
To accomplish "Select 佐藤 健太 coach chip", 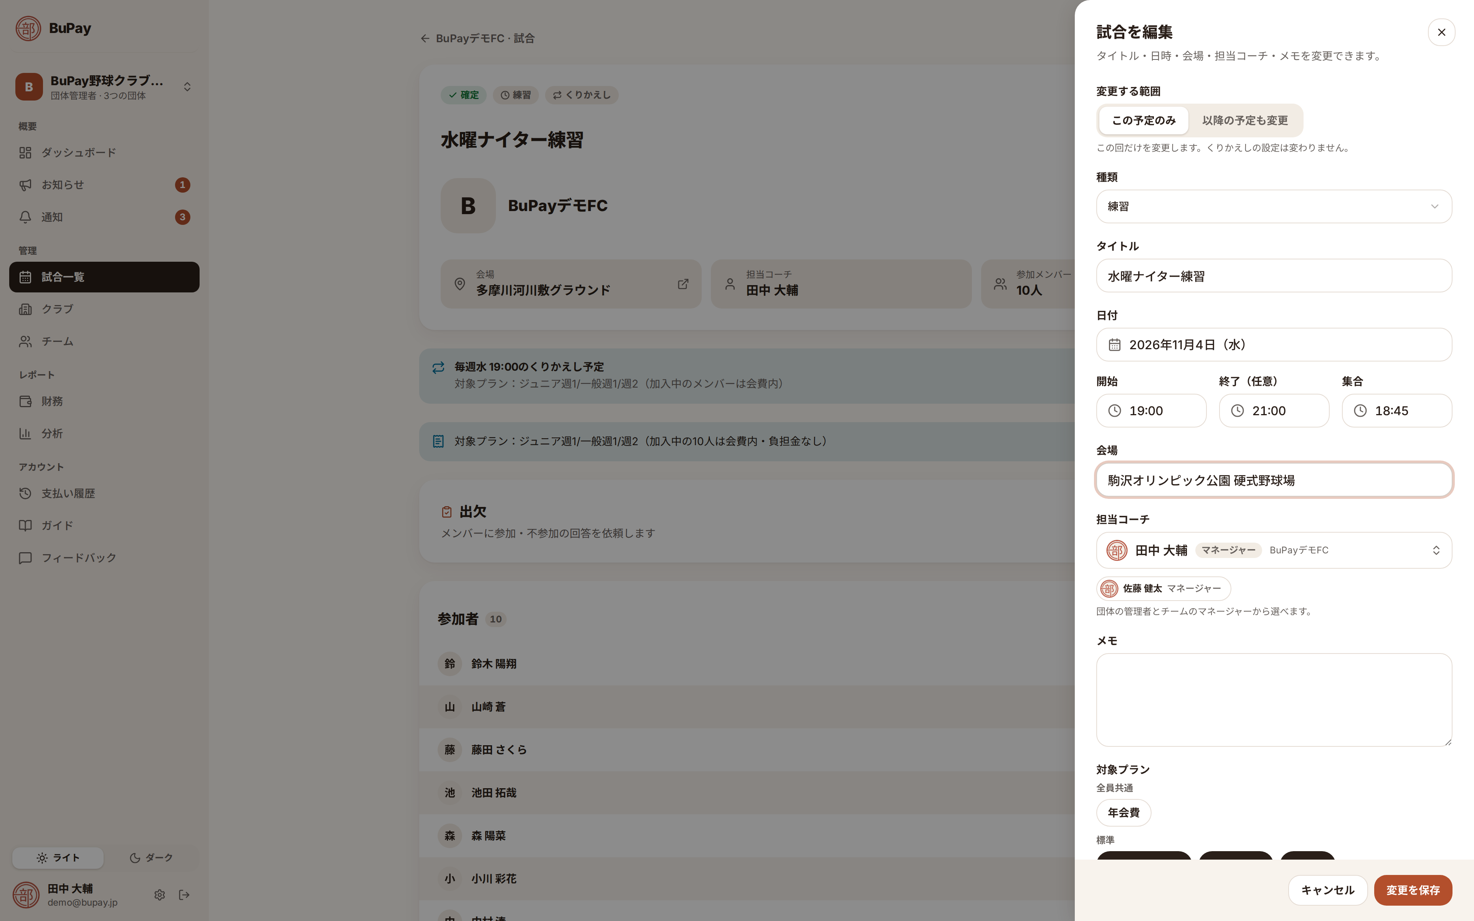I will 1163,588.
